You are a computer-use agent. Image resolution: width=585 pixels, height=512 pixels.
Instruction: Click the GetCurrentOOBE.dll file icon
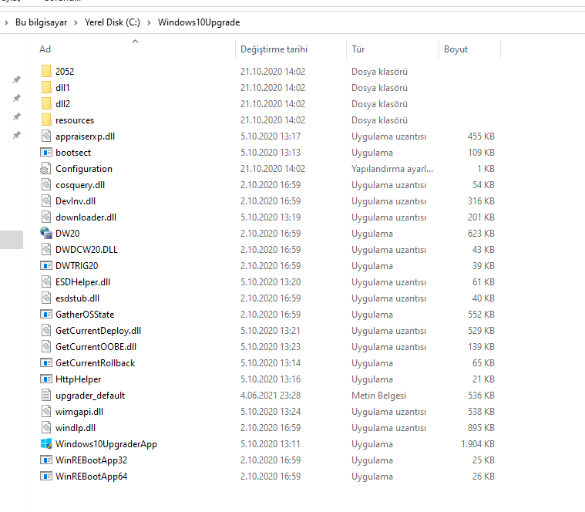point(46,347)
